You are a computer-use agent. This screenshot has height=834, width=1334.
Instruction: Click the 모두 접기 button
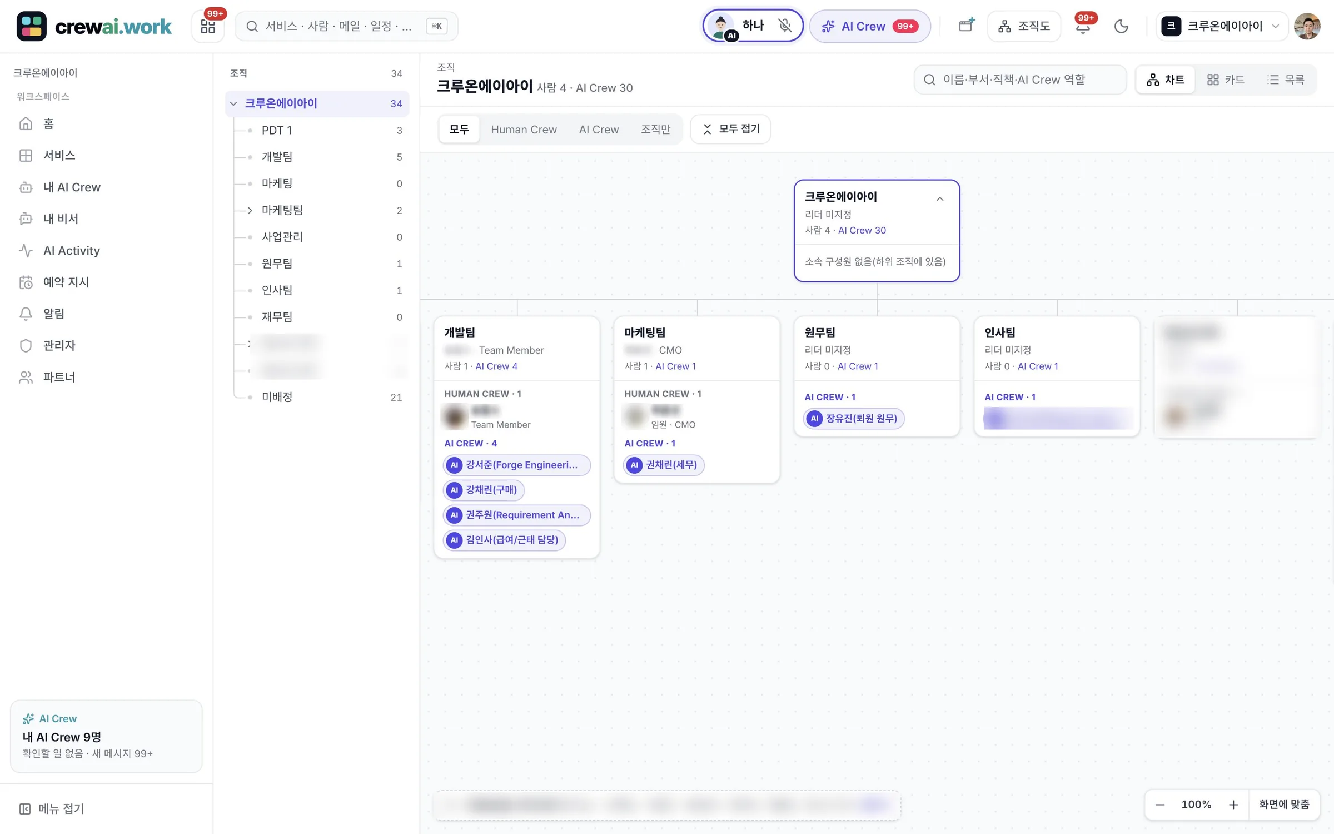[730, 129]
